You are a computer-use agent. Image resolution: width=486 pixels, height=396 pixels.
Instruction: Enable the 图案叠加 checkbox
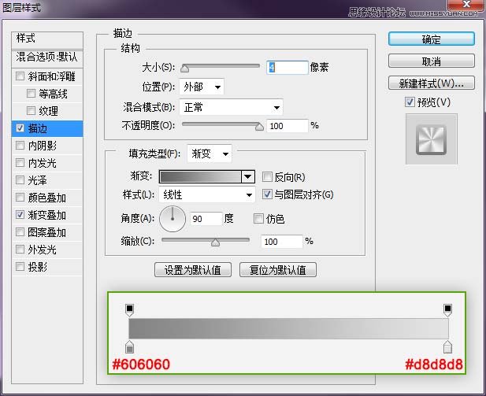20,231
